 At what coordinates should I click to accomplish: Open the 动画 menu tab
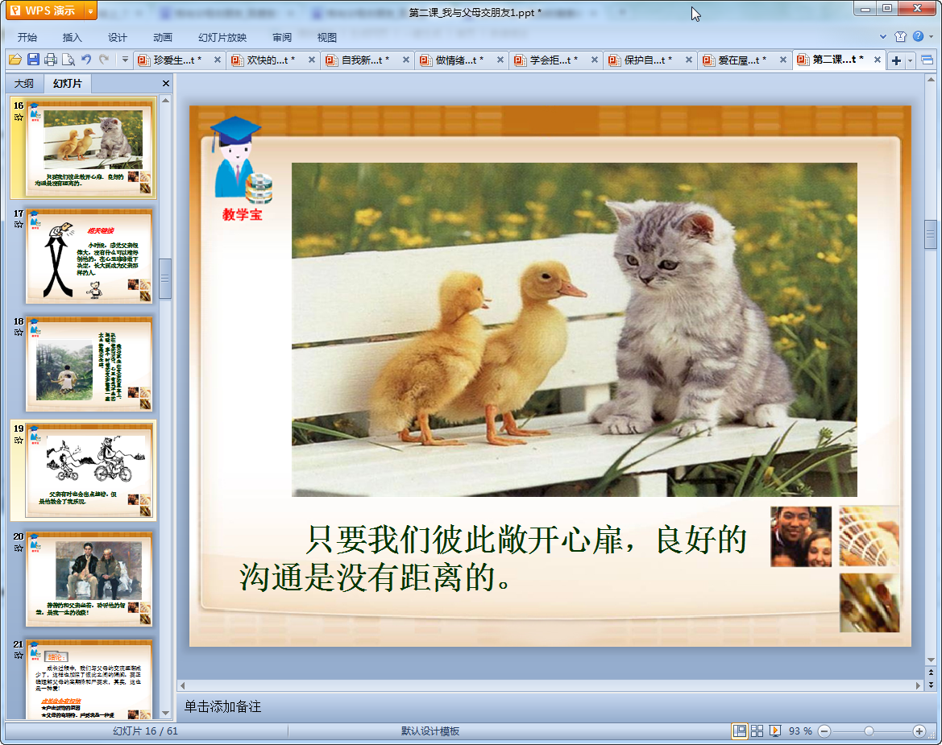click(162, 37)
